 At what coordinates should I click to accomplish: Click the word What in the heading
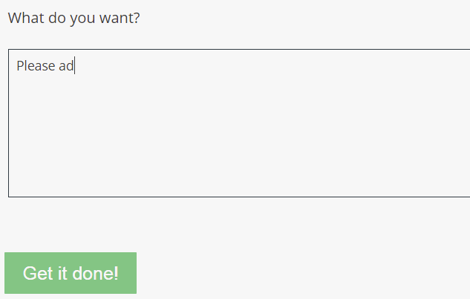tap(27, 18)
